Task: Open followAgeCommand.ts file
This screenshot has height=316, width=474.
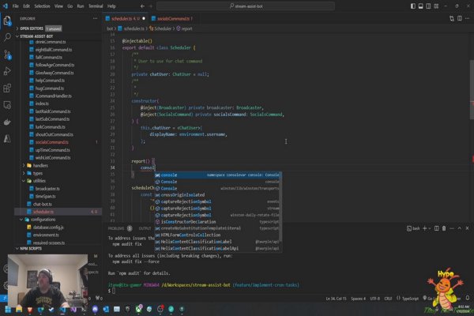Action: click(55, 65)
